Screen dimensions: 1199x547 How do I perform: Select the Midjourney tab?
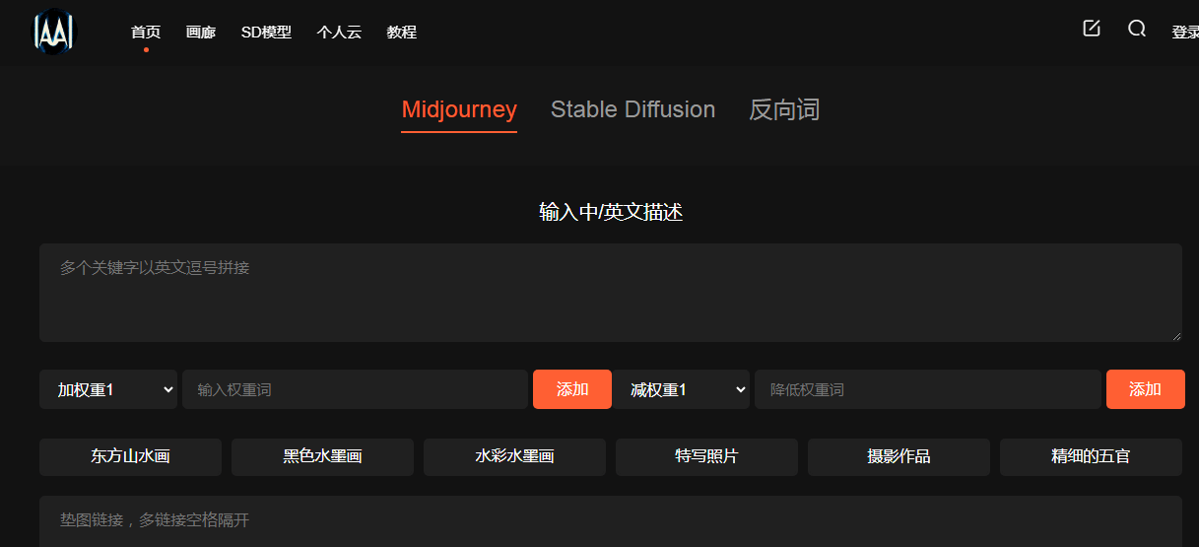tap(459, 109)
